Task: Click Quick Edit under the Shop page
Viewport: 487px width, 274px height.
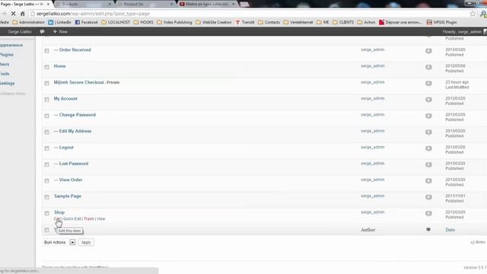Action: coord(72,218)
